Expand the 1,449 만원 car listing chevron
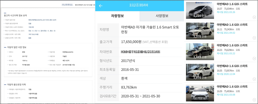The image size is (258, 104). 254,59
